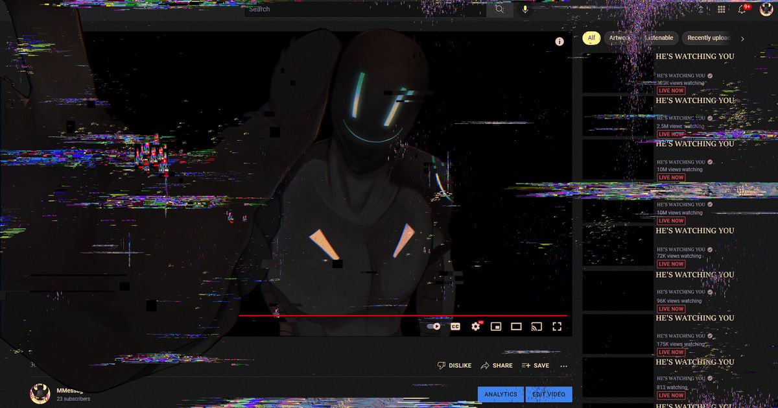Screen dimensions: 778x408
Task: Click the red video progress bar
Action: [x=403, y=316]
